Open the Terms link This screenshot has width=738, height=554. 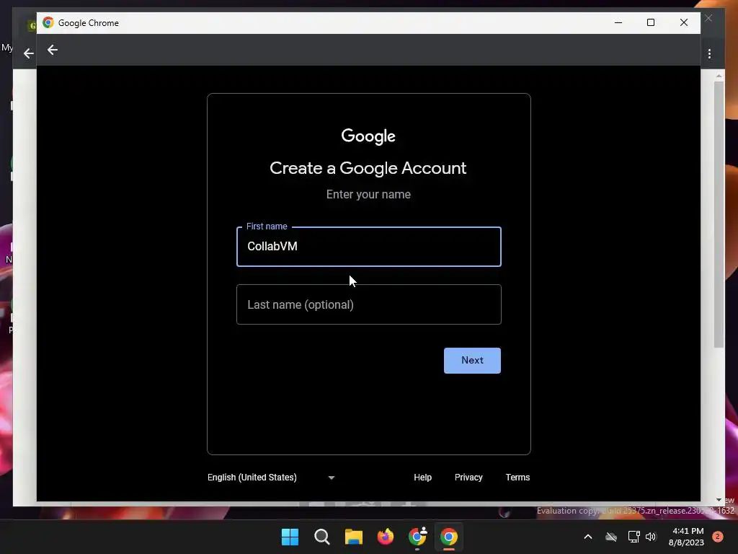(x=517, y=478)
